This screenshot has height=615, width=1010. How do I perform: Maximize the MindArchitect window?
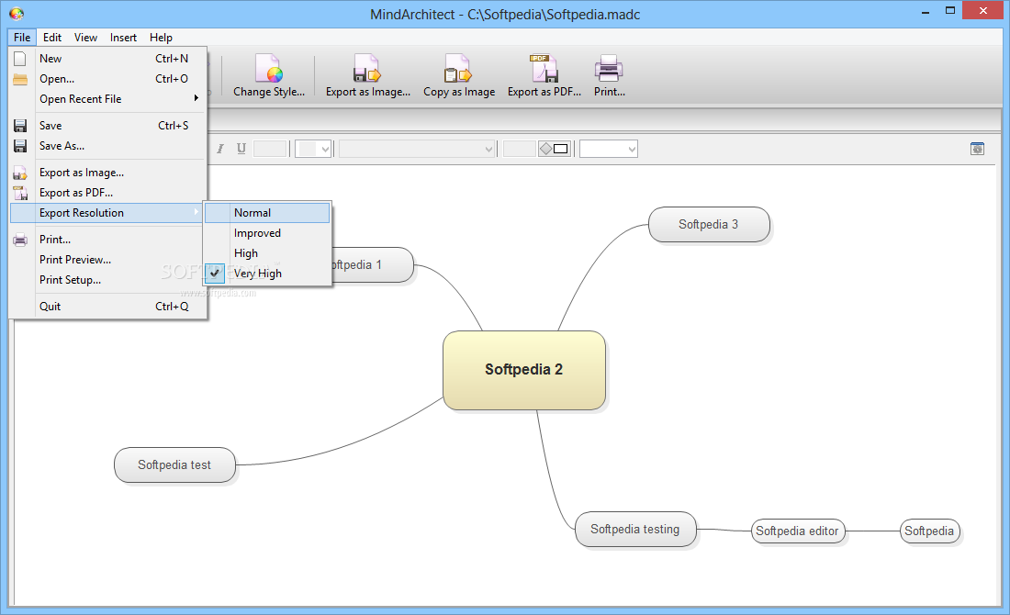point(950,11)
